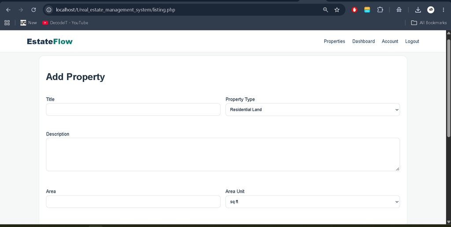Open the DecodeIT - YouTube bookmark
Image resolution: width=451 pixels, height=227 pixels.
65,23
